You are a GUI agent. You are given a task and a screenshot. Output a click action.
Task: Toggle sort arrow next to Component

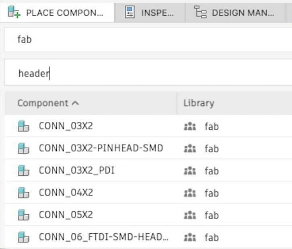point(75,103)
